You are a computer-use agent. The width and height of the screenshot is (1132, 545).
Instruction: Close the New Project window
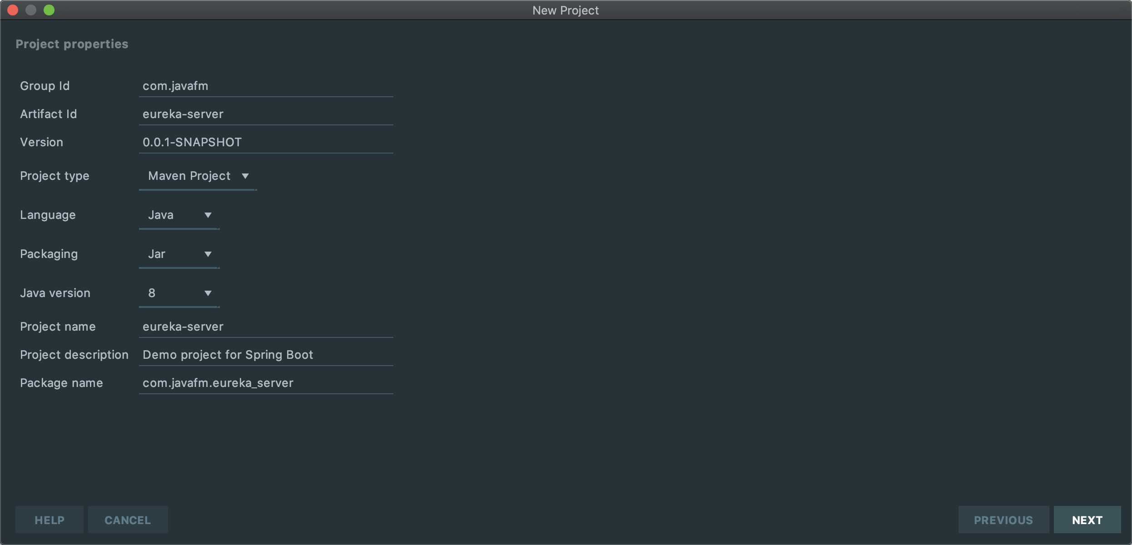click(13, 10)
